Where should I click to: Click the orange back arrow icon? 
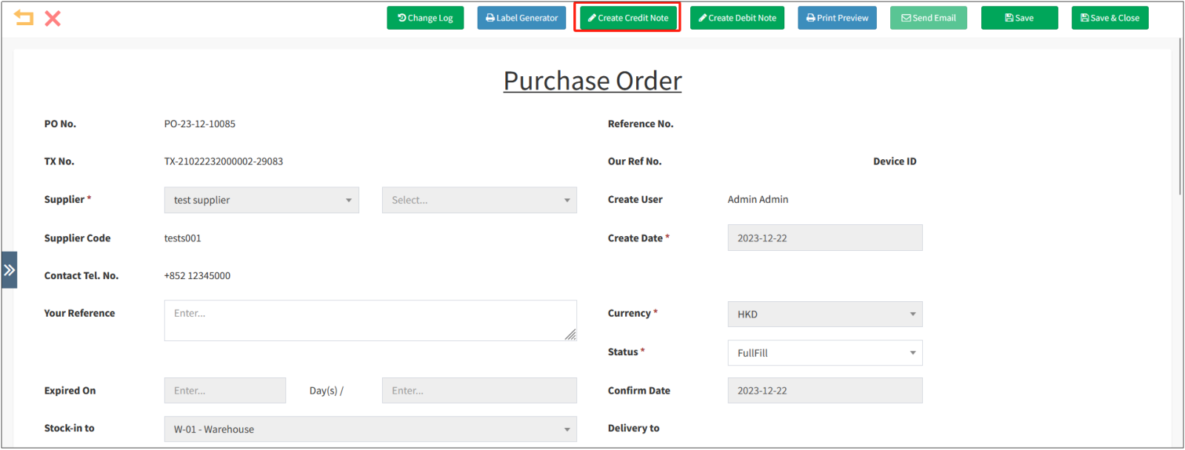pos(24,18)
